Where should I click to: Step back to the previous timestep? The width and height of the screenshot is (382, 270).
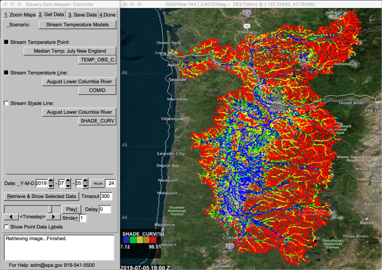coord(12,217)
